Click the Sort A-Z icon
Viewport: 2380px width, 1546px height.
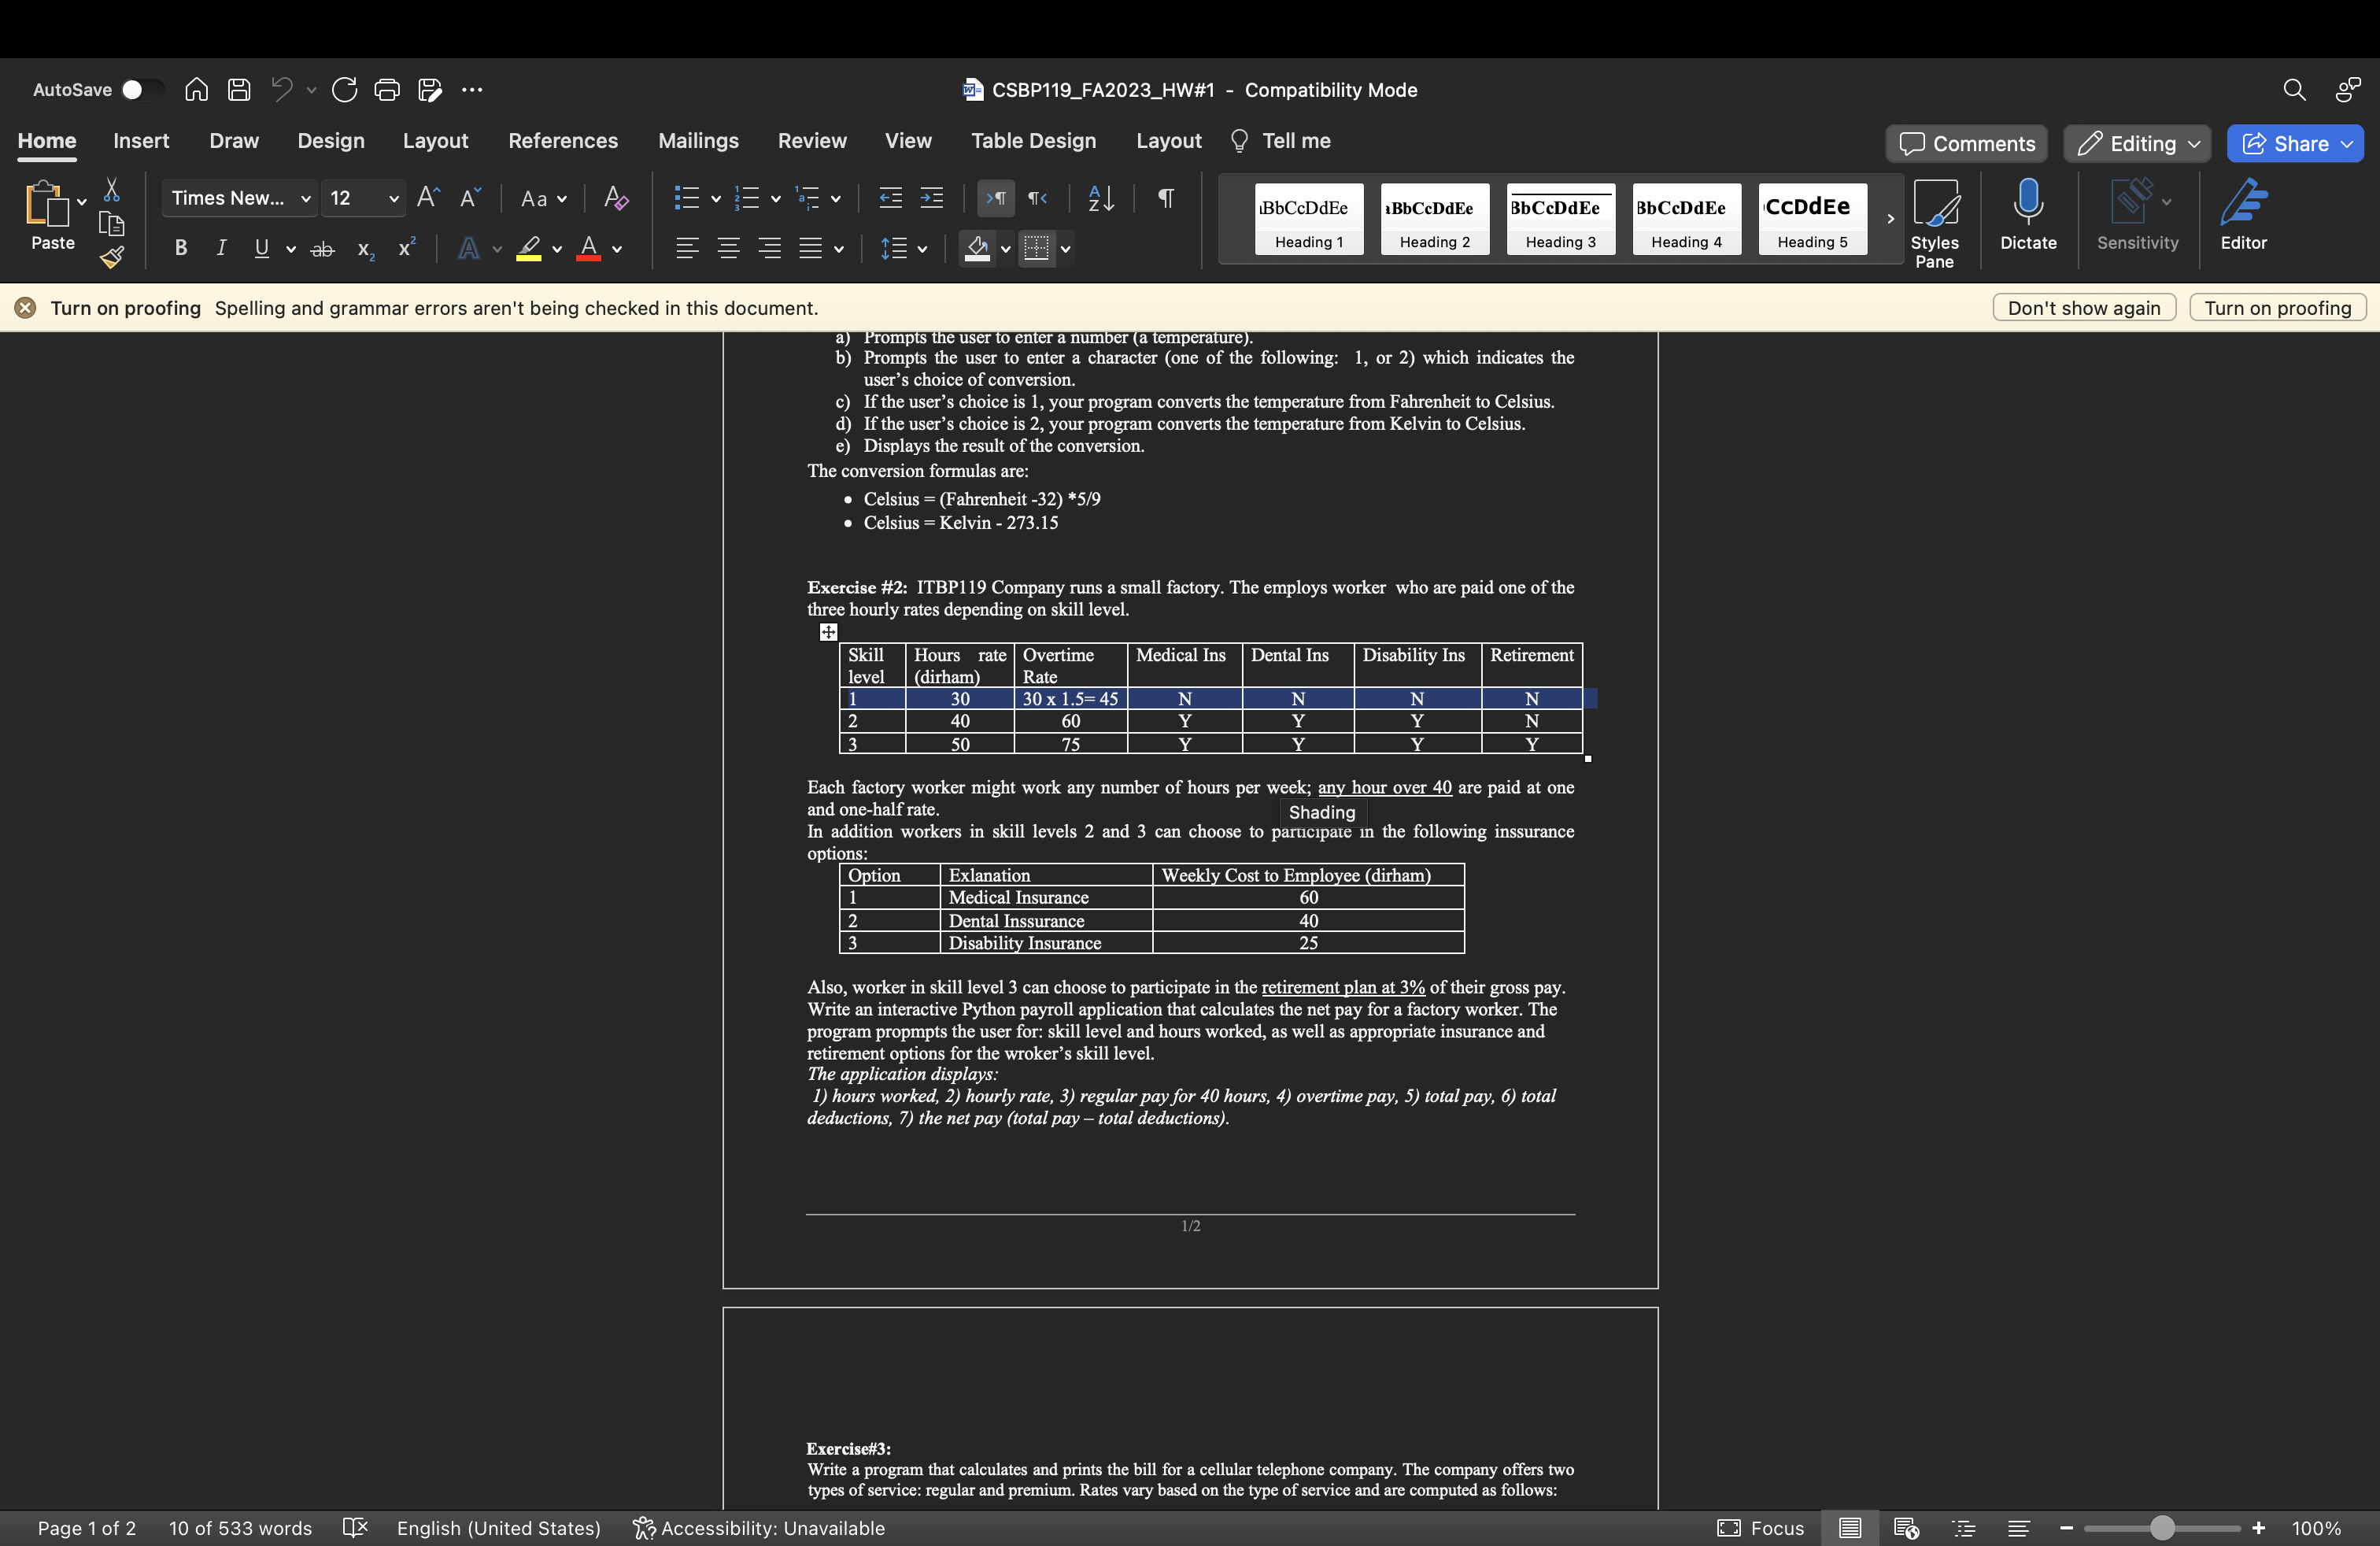[x=1100, y=198]
